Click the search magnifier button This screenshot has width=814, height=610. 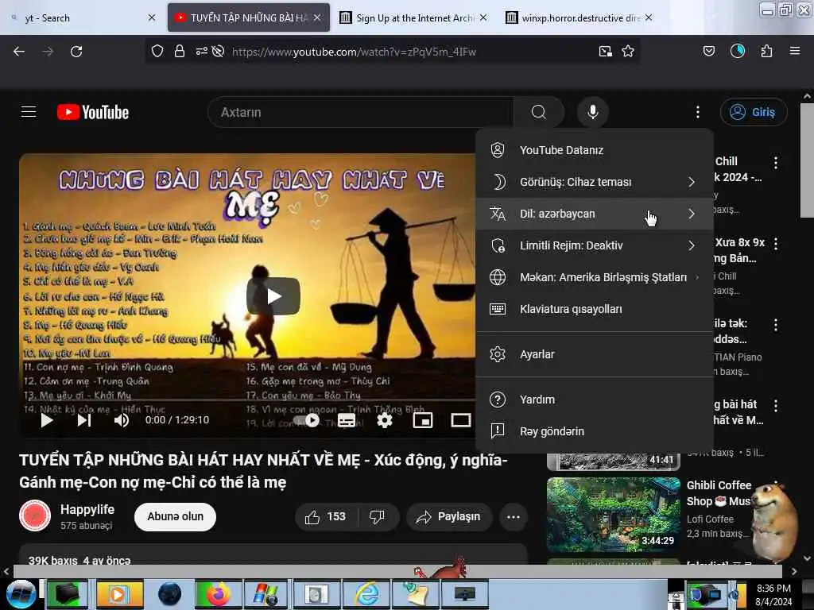click(x=538, y=112)
